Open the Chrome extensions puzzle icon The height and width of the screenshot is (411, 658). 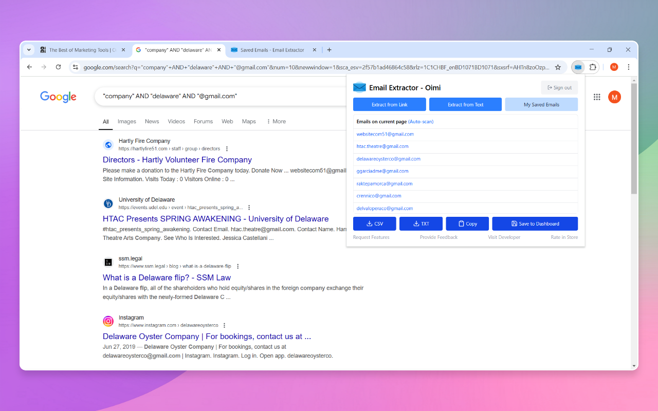coord(593,67)
